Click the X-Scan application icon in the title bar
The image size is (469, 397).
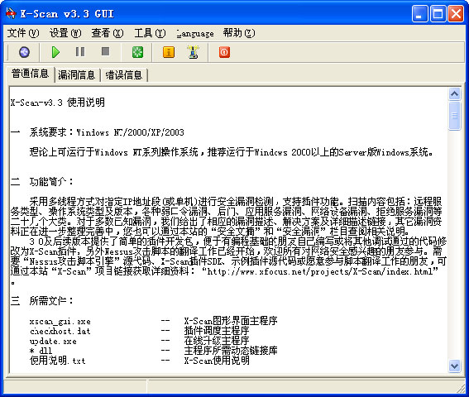point(11,13)
